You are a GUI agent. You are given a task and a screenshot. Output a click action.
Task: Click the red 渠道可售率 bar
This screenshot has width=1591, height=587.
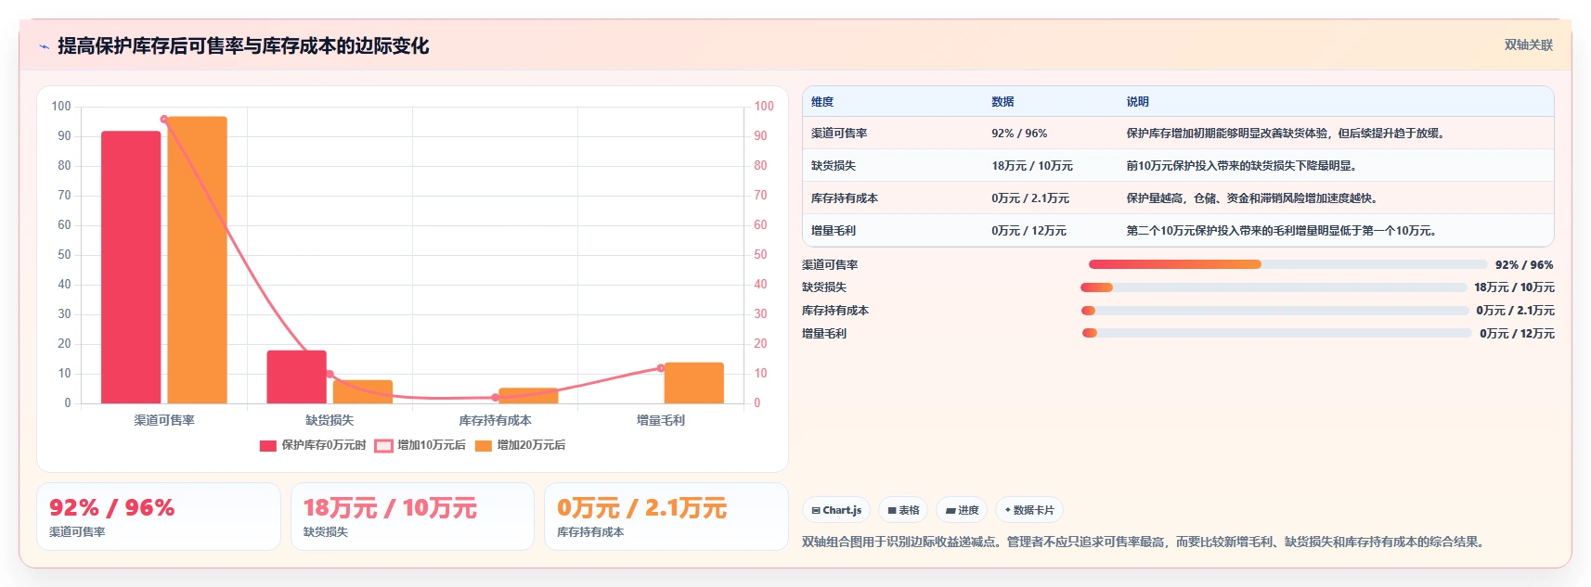coord(131,267)
